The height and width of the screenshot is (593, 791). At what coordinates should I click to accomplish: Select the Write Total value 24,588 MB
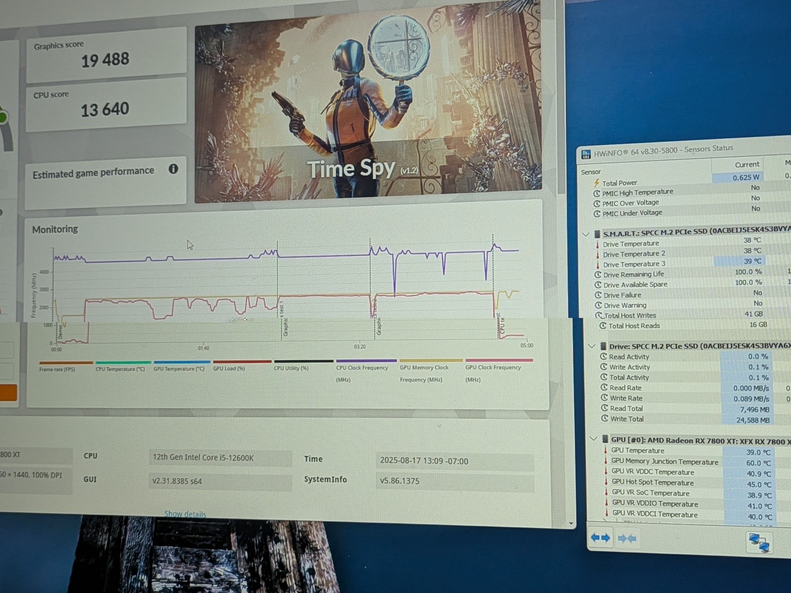pyautogui.click(x=753, y=420)
